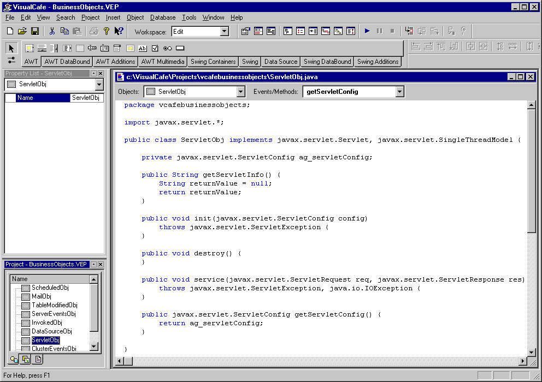Image resolution: width=542 pixels, height=382 pixels.
Task: Expand the Property List object dropdown
Action: point(99,84)
